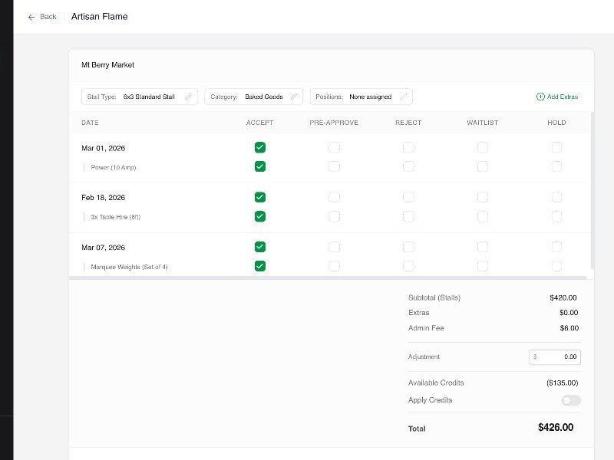Click Category edit pencil icon
The image size is (614, 460).
click(294, 97)
